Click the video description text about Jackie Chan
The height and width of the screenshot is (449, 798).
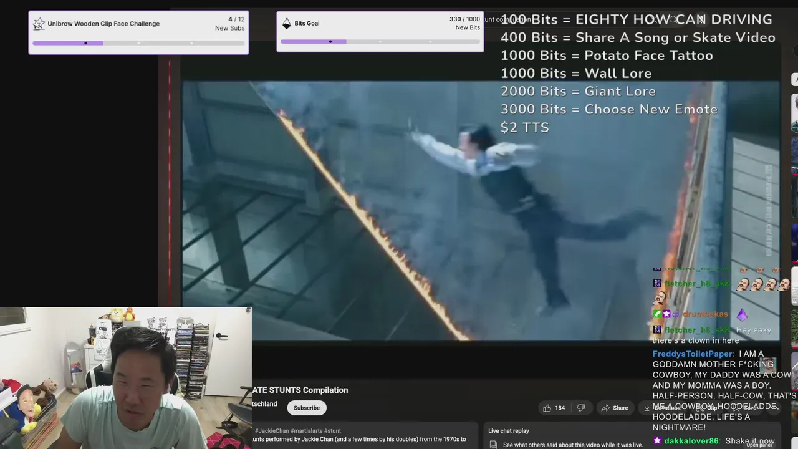pyautogui.click(x=359, y=439)
